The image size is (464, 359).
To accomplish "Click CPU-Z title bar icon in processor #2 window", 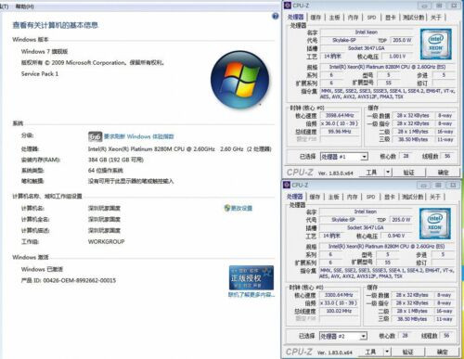I will pos(287,185).
